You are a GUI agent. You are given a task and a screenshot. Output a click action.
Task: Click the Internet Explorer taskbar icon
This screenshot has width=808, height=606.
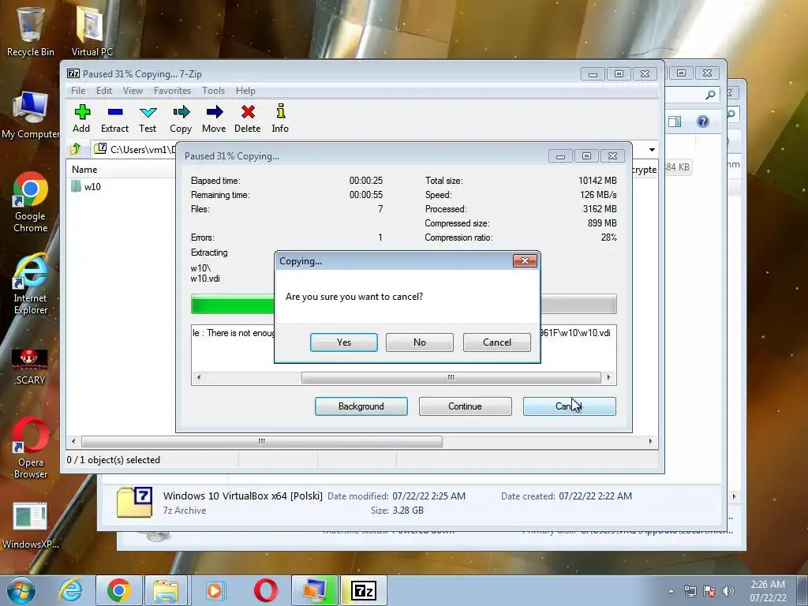pyautogui.click(x=70, y=590)
